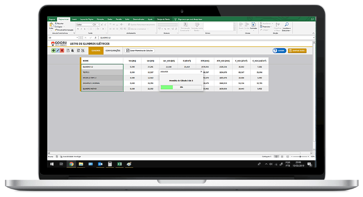Screen dimensions: 363x197
Task: Click the Gerar Memória de Cálculos button
Action: pyautogui.click(x=139, y=51)
